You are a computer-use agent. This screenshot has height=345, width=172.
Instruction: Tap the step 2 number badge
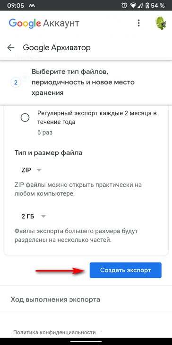(x=16, y=83)
